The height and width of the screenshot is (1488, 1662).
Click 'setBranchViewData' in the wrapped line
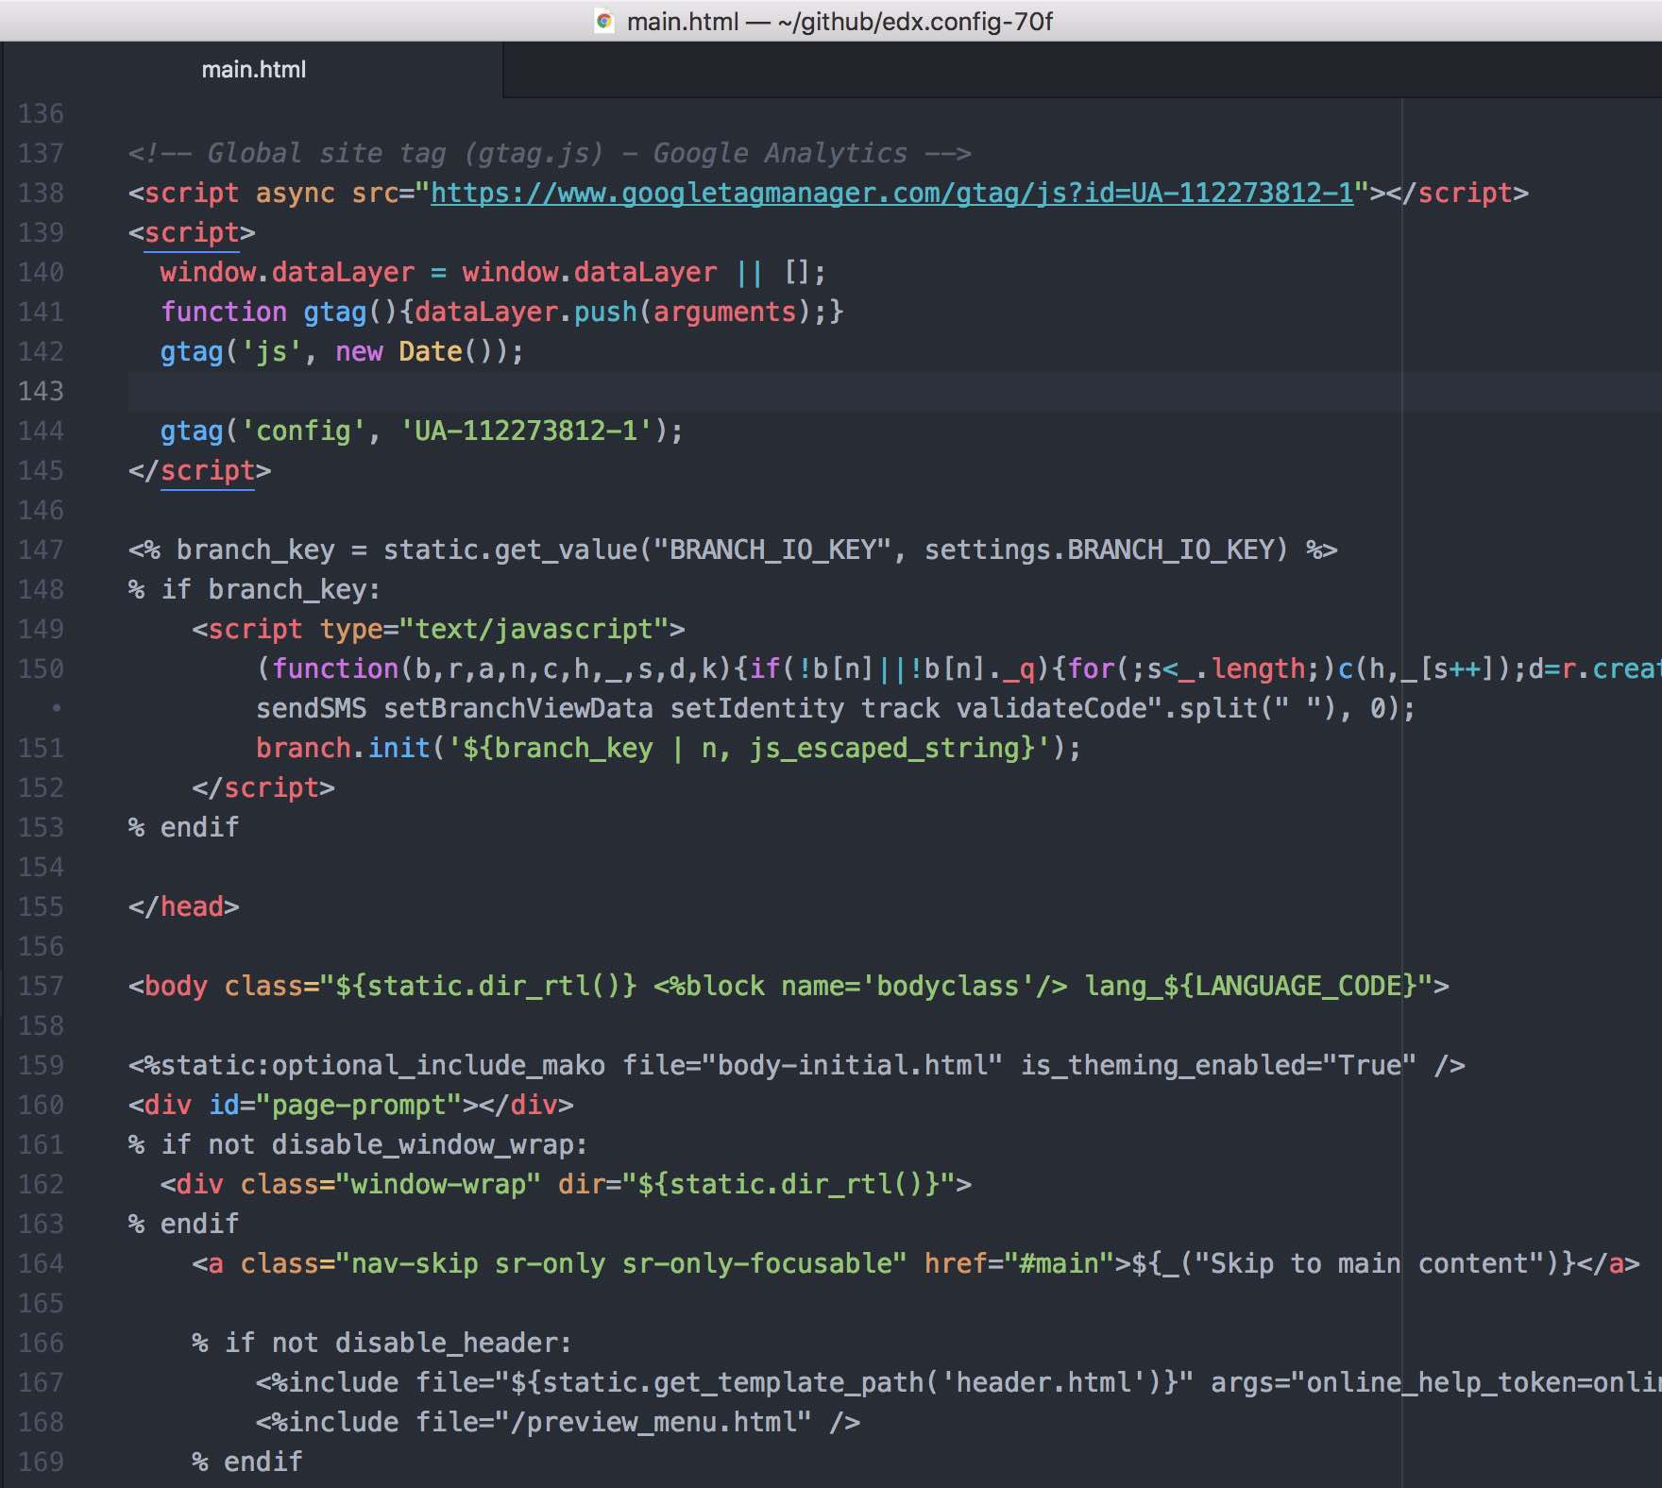click(518, 708)
